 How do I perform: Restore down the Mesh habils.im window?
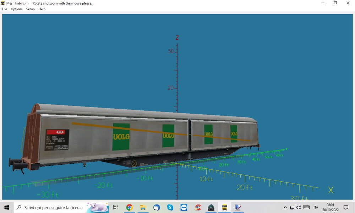(335, 3)
